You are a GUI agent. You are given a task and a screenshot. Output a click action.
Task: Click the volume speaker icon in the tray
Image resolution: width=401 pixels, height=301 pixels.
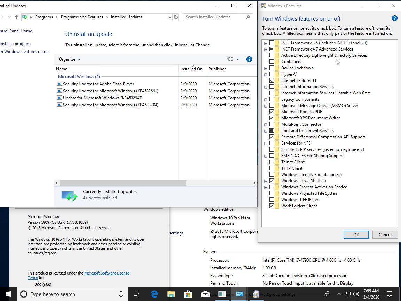pyautogui.click(x=356, y=294)
